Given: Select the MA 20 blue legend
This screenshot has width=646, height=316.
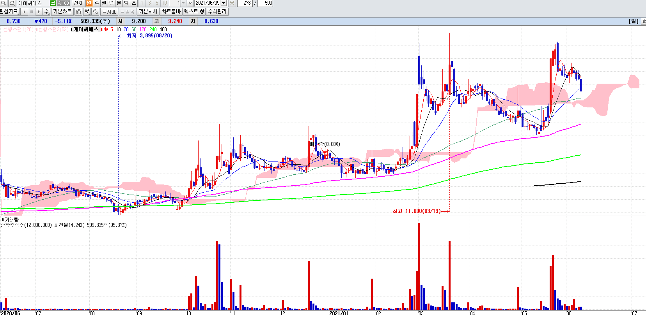Looking at the screenshot, I should pos(126,29).
